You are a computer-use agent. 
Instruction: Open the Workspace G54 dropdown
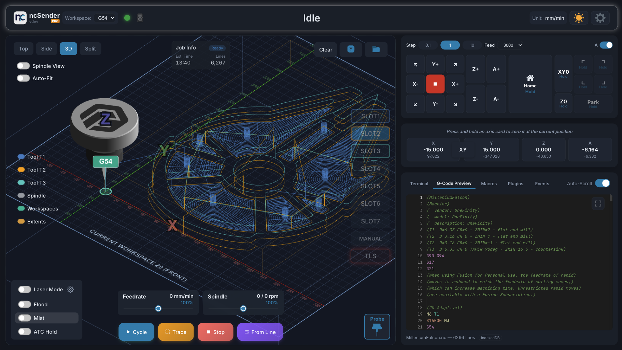(x=106, y=18)
